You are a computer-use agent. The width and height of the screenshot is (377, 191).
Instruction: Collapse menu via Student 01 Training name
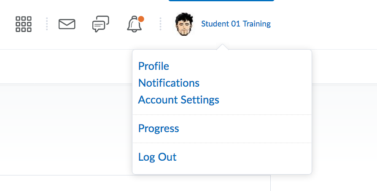(x=236, y=24)
